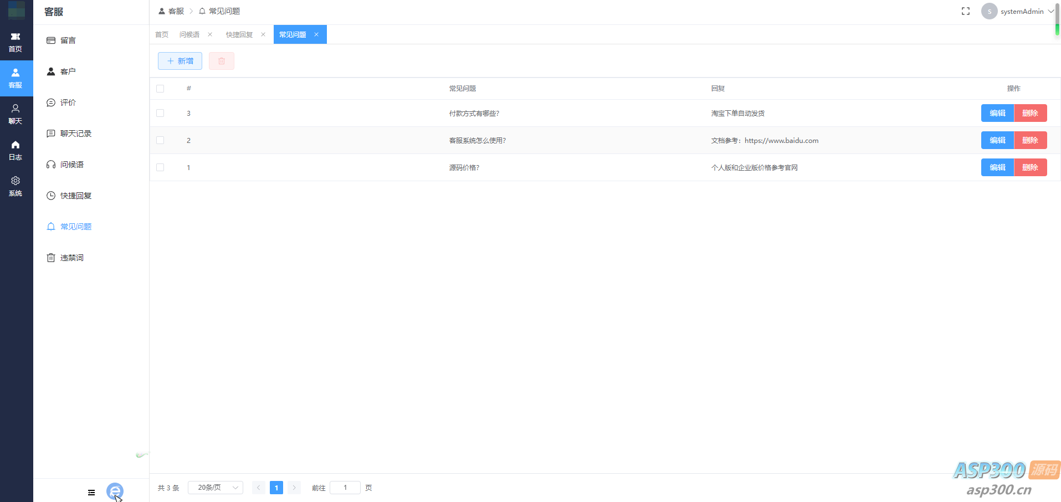Select 留言 in the sidebar
The height and width of the screenshot is (502, 1061).
click(x=68, y=40)
